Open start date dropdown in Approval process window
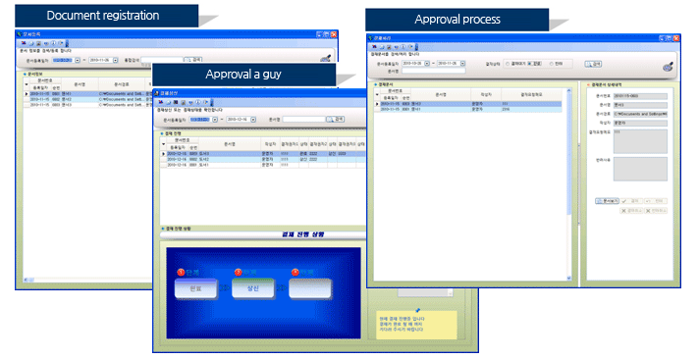The width and height of the screenshot is (698, 359). tap(427, 64)
